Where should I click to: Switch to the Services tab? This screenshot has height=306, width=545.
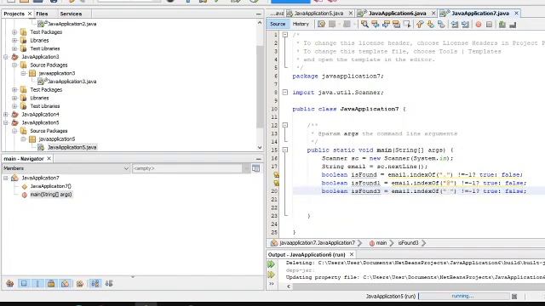71,14
